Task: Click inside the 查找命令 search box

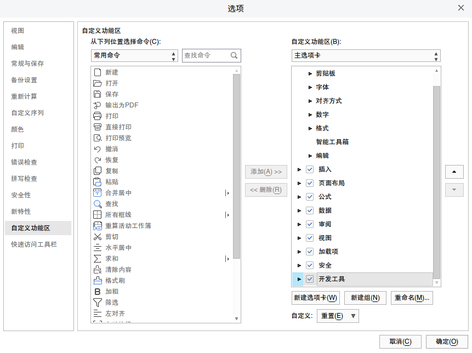Action: click(208, 55)
